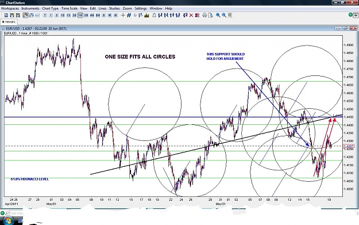Select the '61.8% FIBONACCI LEVEL' label
The width and height of the screenshot is (359, 225).
tap(30, 179)
